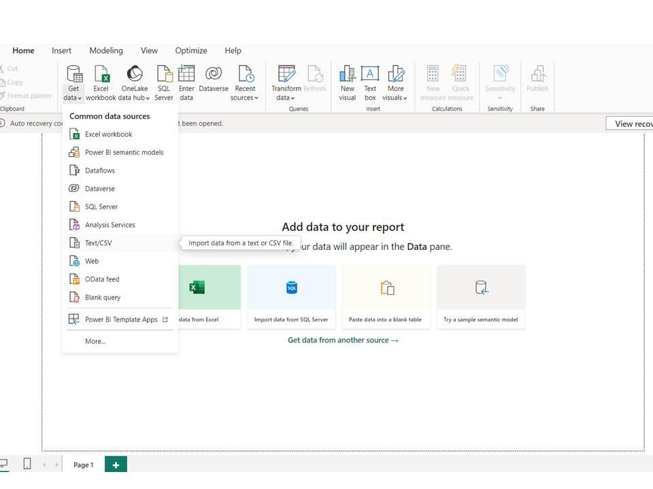Click Try a sample semantic model card
Image resolution: width=653 pixels, height=489 pixels.
pos(481,297)
